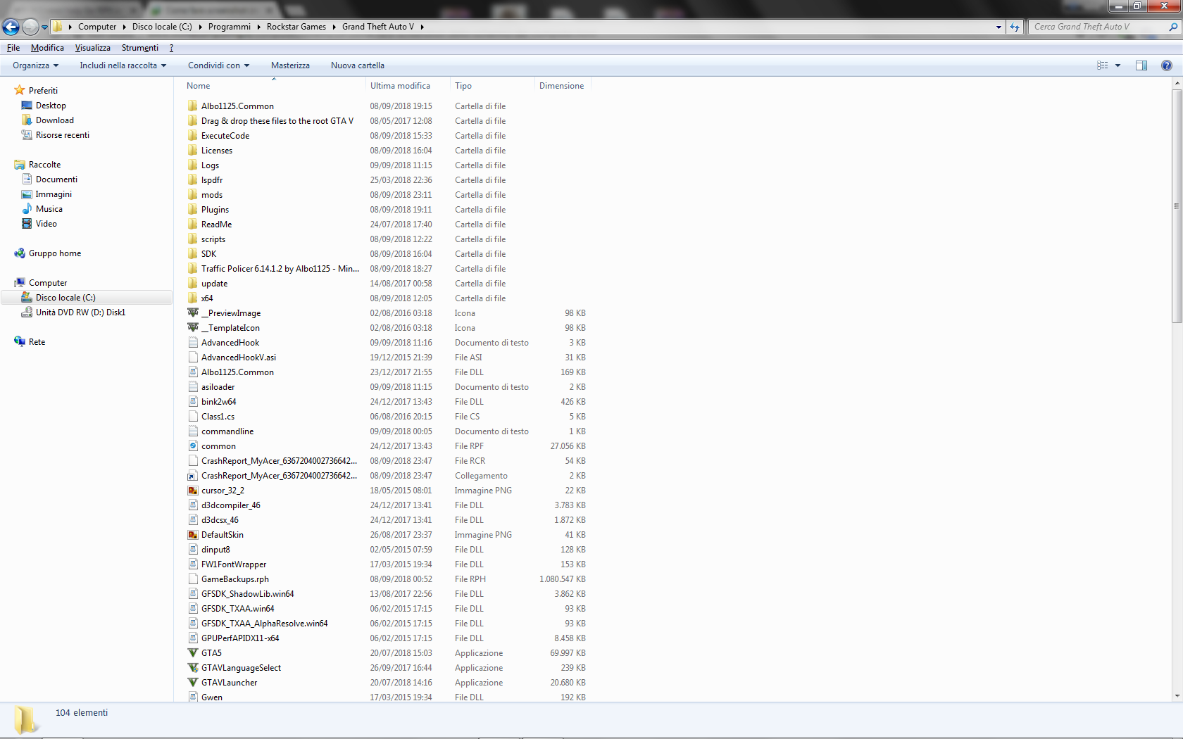Open the File menu
This screenshot has height=739, width=1183.
[x=13, y=48]
